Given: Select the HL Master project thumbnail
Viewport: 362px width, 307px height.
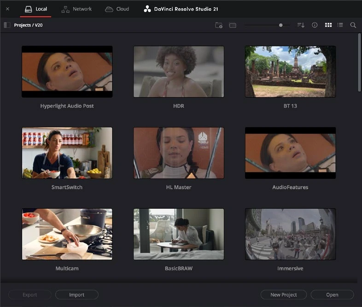Looking at the screenshot, I should 179,153.
